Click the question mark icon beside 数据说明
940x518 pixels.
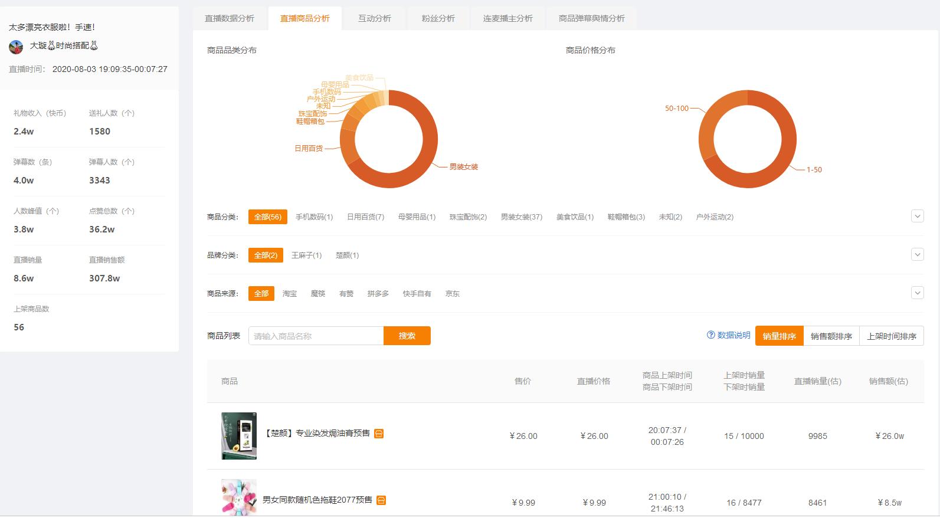tap(710, 335)
